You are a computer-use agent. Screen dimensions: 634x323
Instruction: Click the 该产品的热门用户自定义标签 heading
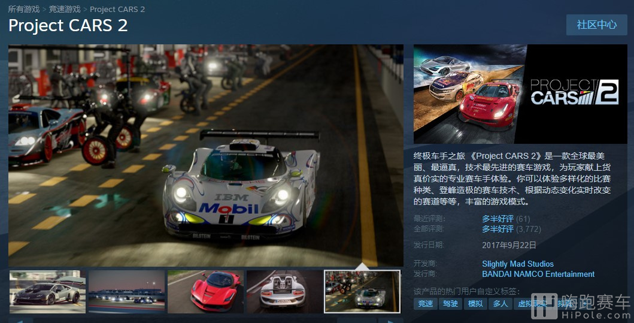pos(466,291)
